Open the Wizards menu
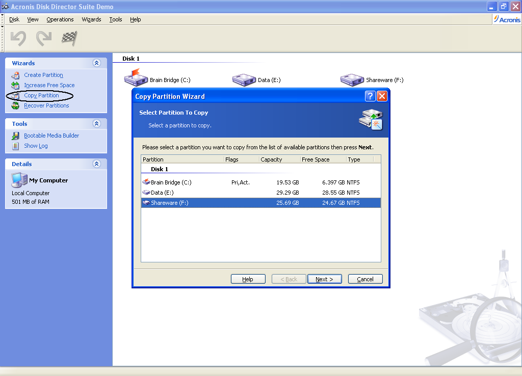This screenshot has width=522, height=376. (x=92, y=19)
